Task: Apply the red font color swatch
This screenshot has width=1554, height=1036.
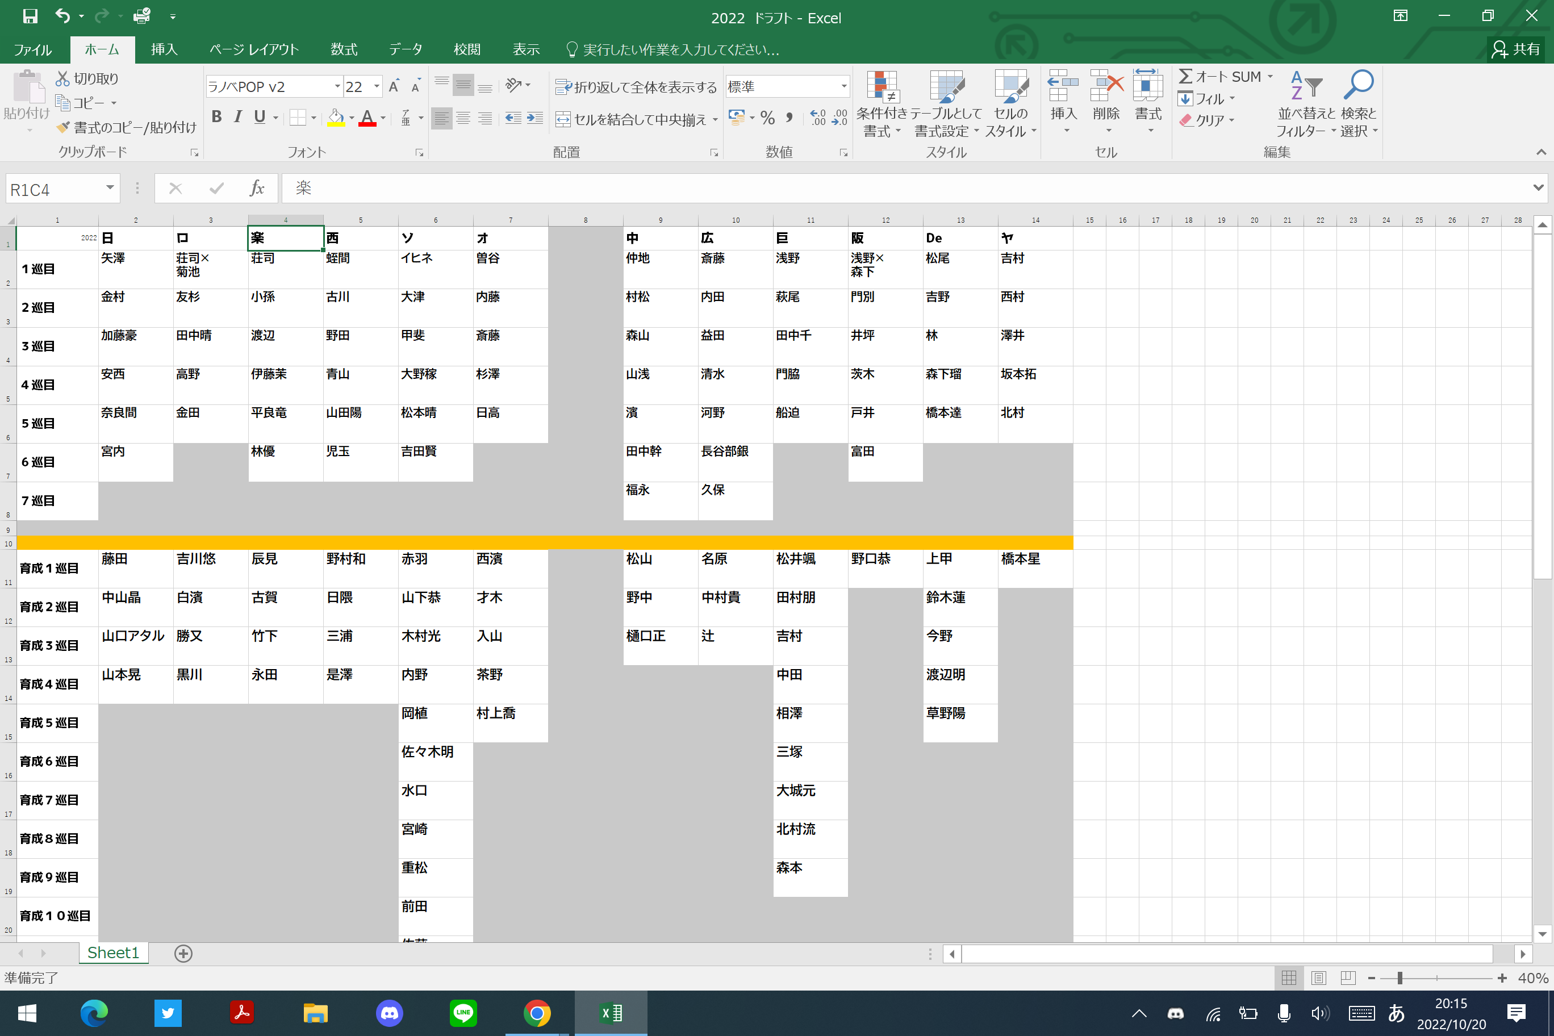Action: tap(367, 118)
